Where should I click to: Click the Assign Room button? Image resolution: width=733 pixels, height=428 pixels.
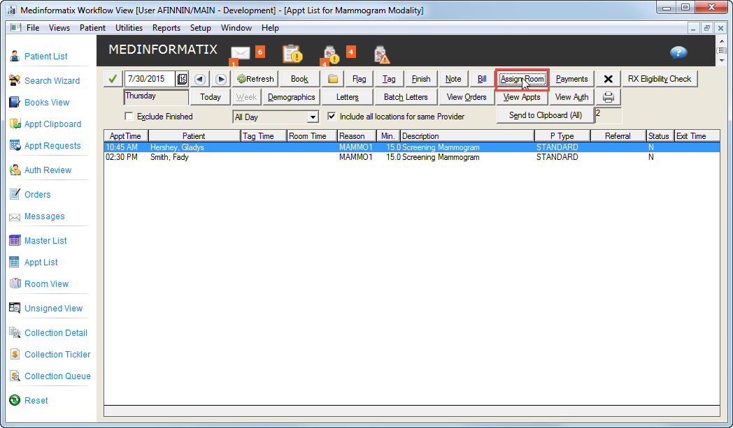pos(522,79)
